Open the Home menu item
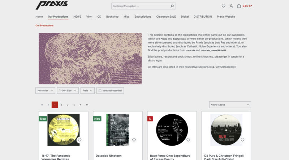This screenshot has width=289, height=160. coord(39,17)
